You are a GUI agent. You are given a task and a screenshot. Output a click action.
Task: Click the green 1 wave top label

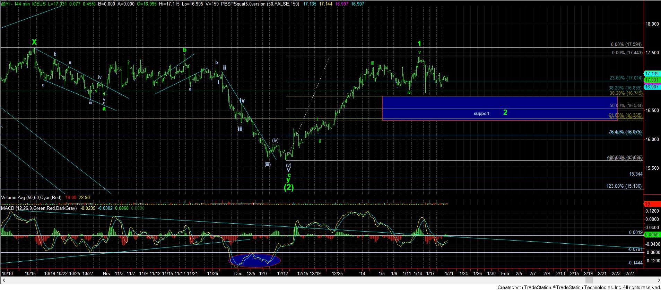[x=419, y=44]
